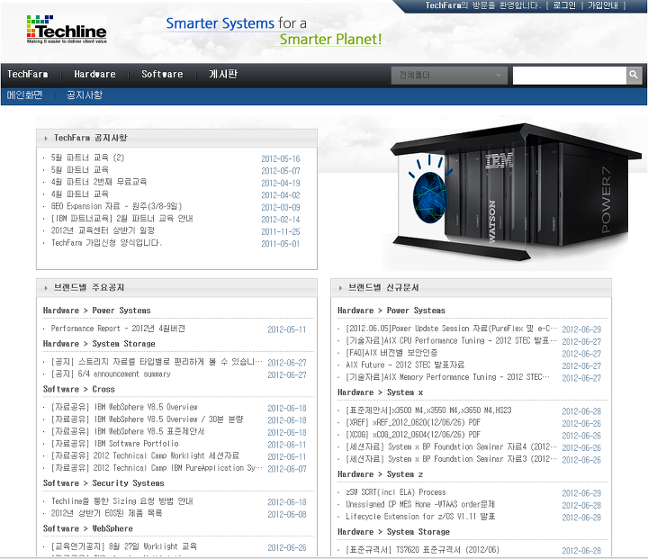Focus the search text field
648x559 pixels.
coord(570,76)
